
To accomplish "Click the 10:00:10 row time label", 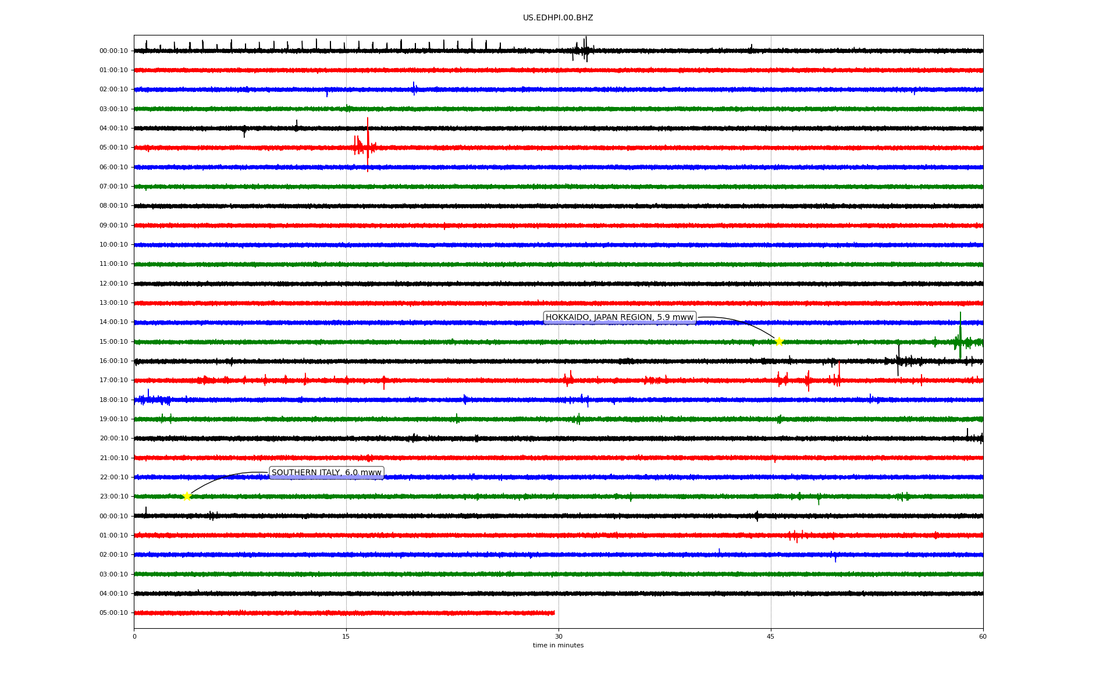I will point(113,245).
